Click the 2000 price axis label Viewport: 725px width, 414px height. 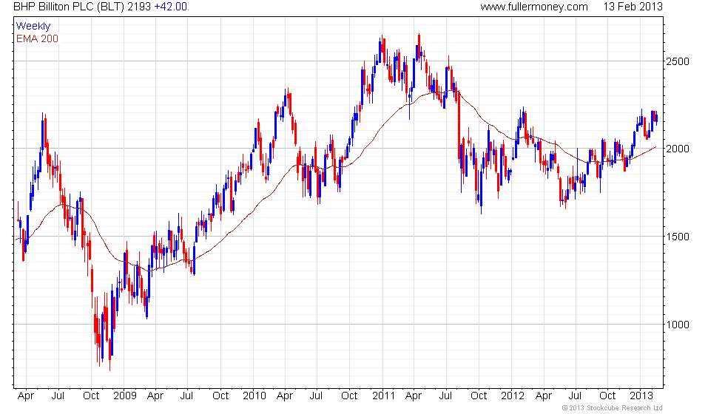tap(678, 149)
